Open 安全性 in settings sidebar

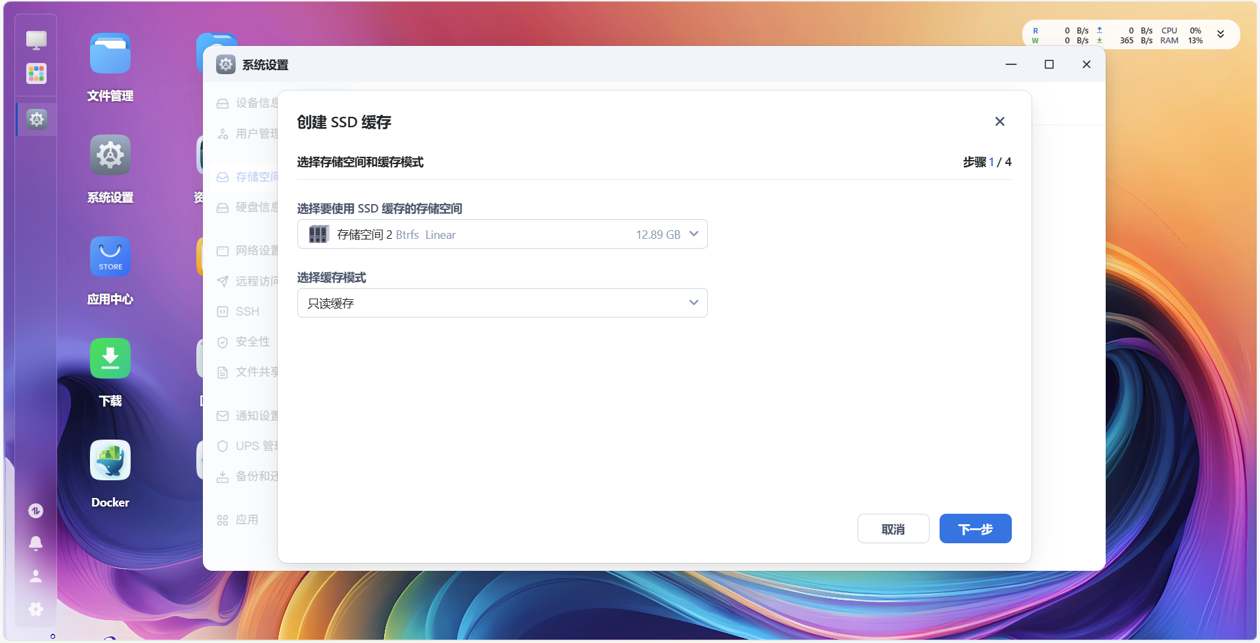click(244, 342)
